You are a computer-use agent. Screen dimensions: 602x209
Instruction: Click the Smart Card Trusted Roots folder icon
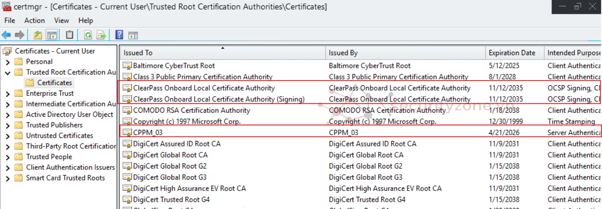click(19, 178)
